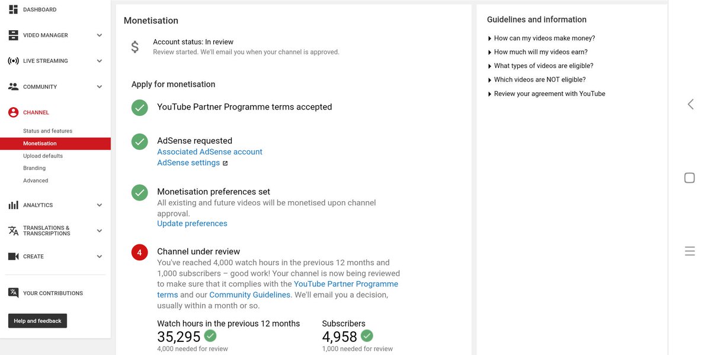Click the red step 4 circle badge
Viewport: 711px width, 355px height.
pos(140,253)
